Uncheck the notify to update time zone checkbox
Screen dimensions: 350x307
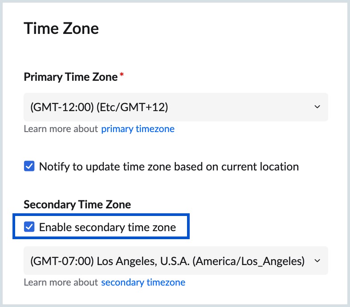pos(29,167)
